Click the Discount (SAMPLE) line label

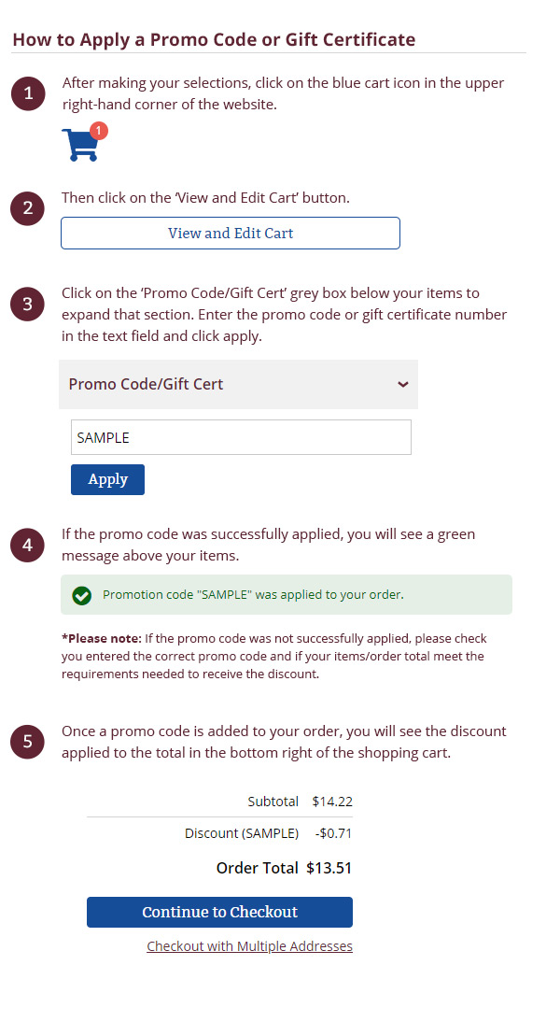tap(242, 833)
